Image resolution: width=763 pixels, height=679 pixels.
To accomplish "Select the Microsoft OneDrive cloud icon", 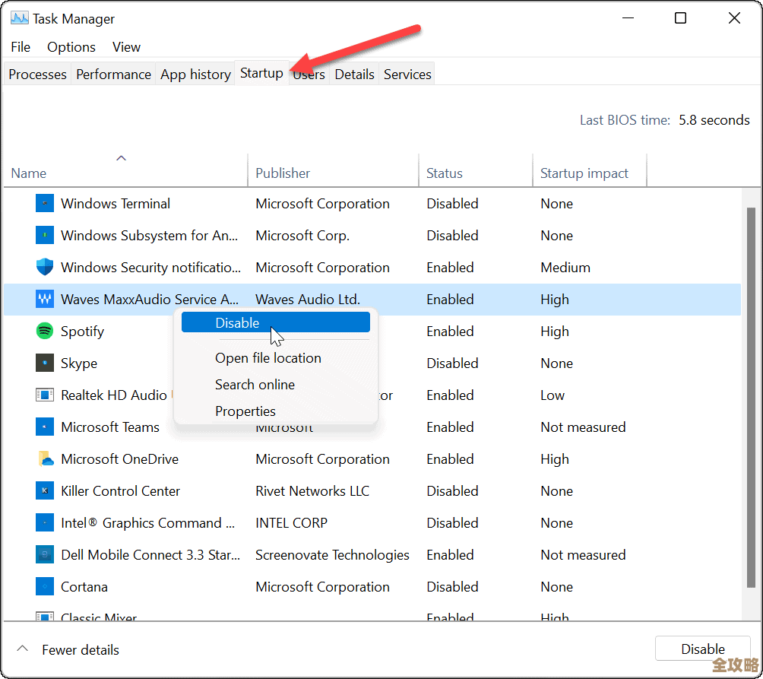I will pyautogui.click(x=45, y=458).
